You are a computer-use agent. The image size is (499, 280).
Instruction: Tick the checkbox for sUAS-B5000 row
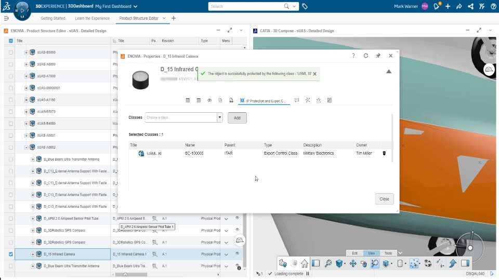11,52
